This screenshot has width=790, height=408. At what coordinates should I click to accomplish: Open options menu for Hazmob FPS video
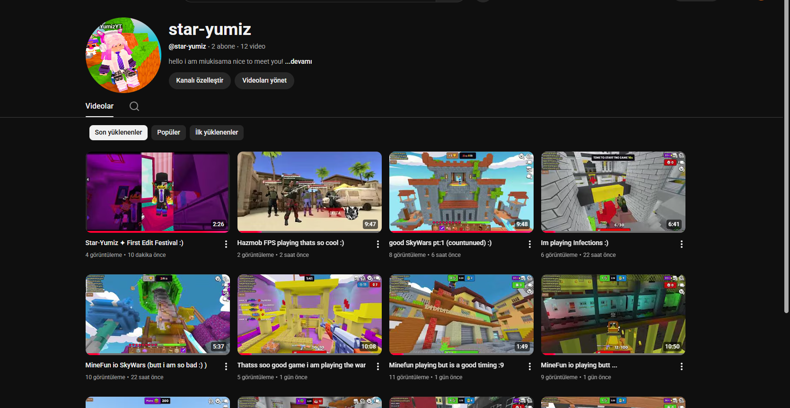tap(377, 244)
